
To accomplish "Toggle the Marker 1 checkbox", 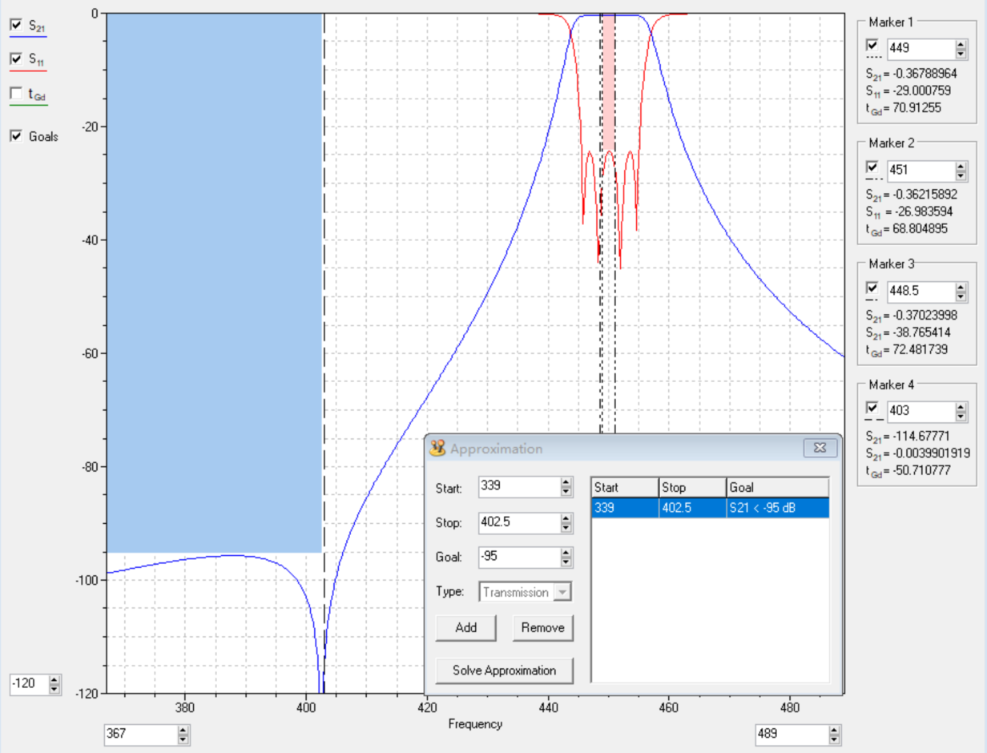I will pos(872,46).
